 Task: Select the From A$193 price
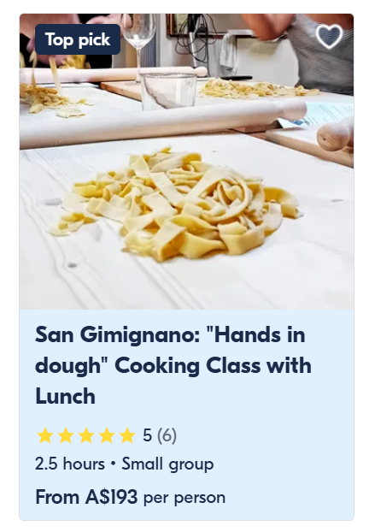coord(86,497)
